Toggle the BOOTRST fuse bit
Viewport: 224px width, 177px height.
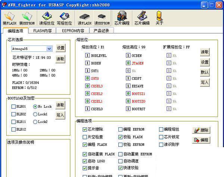pyautogui.click(x=128, y=109)
